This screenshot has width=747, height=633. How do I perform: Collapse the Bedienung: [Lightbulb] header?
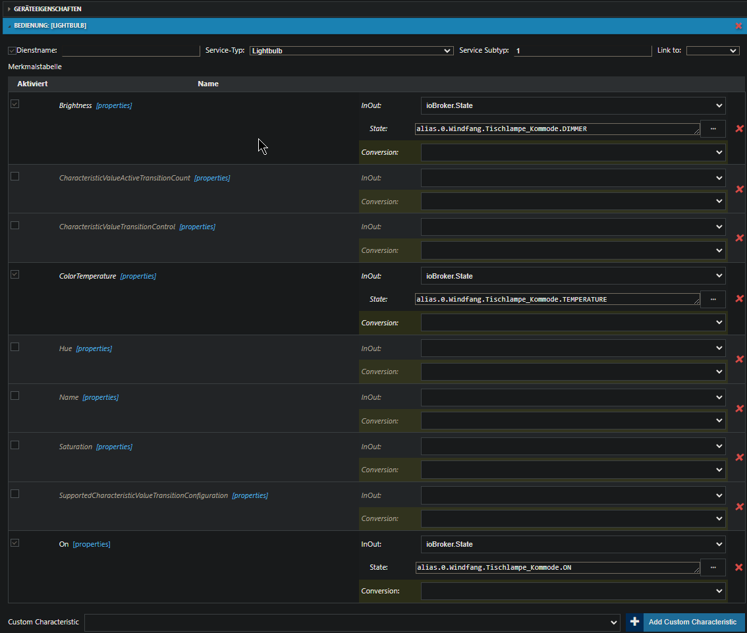coord(50,26)
